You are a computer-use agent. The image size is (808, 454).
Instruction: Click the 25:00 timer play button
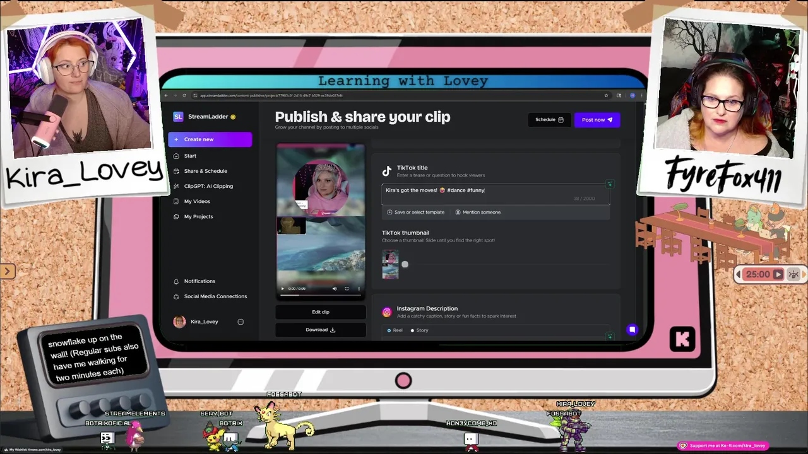point(778,274)
